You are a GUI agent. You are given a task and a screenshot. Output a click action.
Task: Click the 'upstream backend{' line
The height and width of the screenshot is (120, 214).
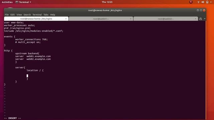point(27,53)
